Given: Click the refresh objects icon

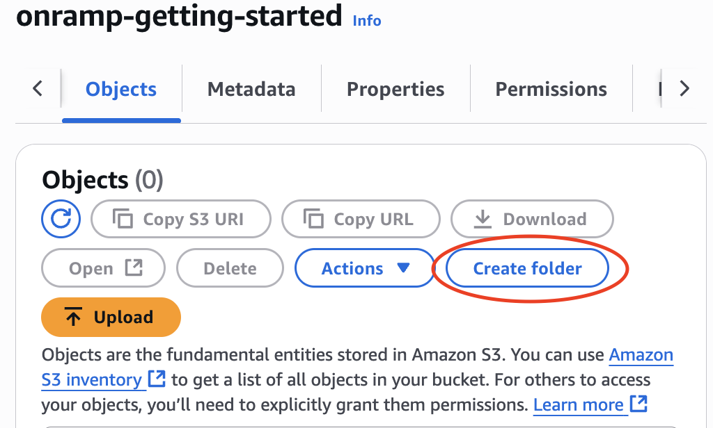Looking at the screenshot, I should click(61, 219).
